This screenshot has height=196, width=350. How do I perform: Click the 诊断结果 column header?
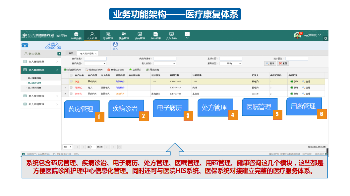(x=221, y=75)
